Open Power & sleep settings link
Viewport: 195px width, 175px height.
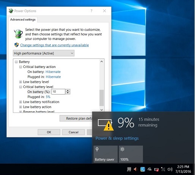(x=117, y=138)
